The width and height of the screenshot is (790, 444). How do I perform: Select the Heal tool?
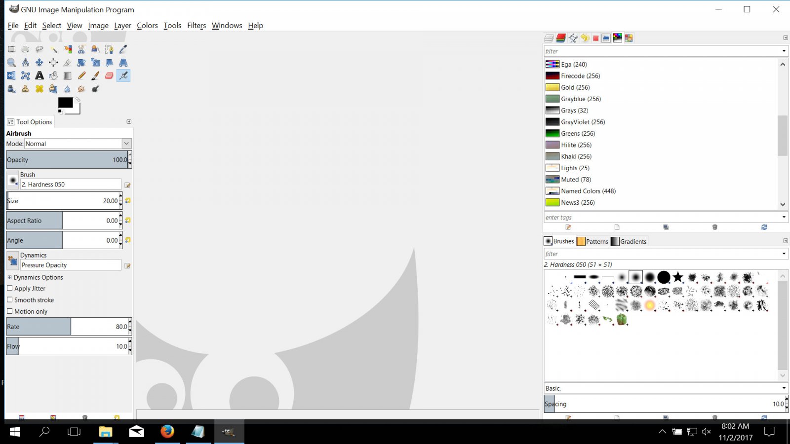[39, 89]
